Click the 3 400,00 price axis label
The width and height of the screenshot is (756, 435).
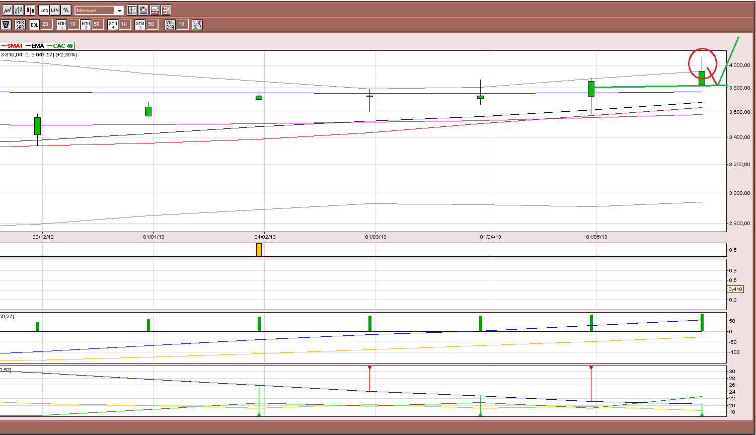[x=739, y=137]
